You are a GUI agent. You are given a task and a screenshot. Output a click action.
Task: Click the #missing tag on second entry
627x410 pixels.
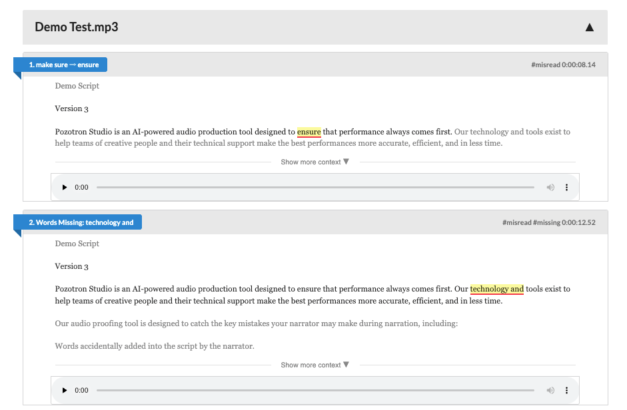pyautogui.click(x=546, y=222)
